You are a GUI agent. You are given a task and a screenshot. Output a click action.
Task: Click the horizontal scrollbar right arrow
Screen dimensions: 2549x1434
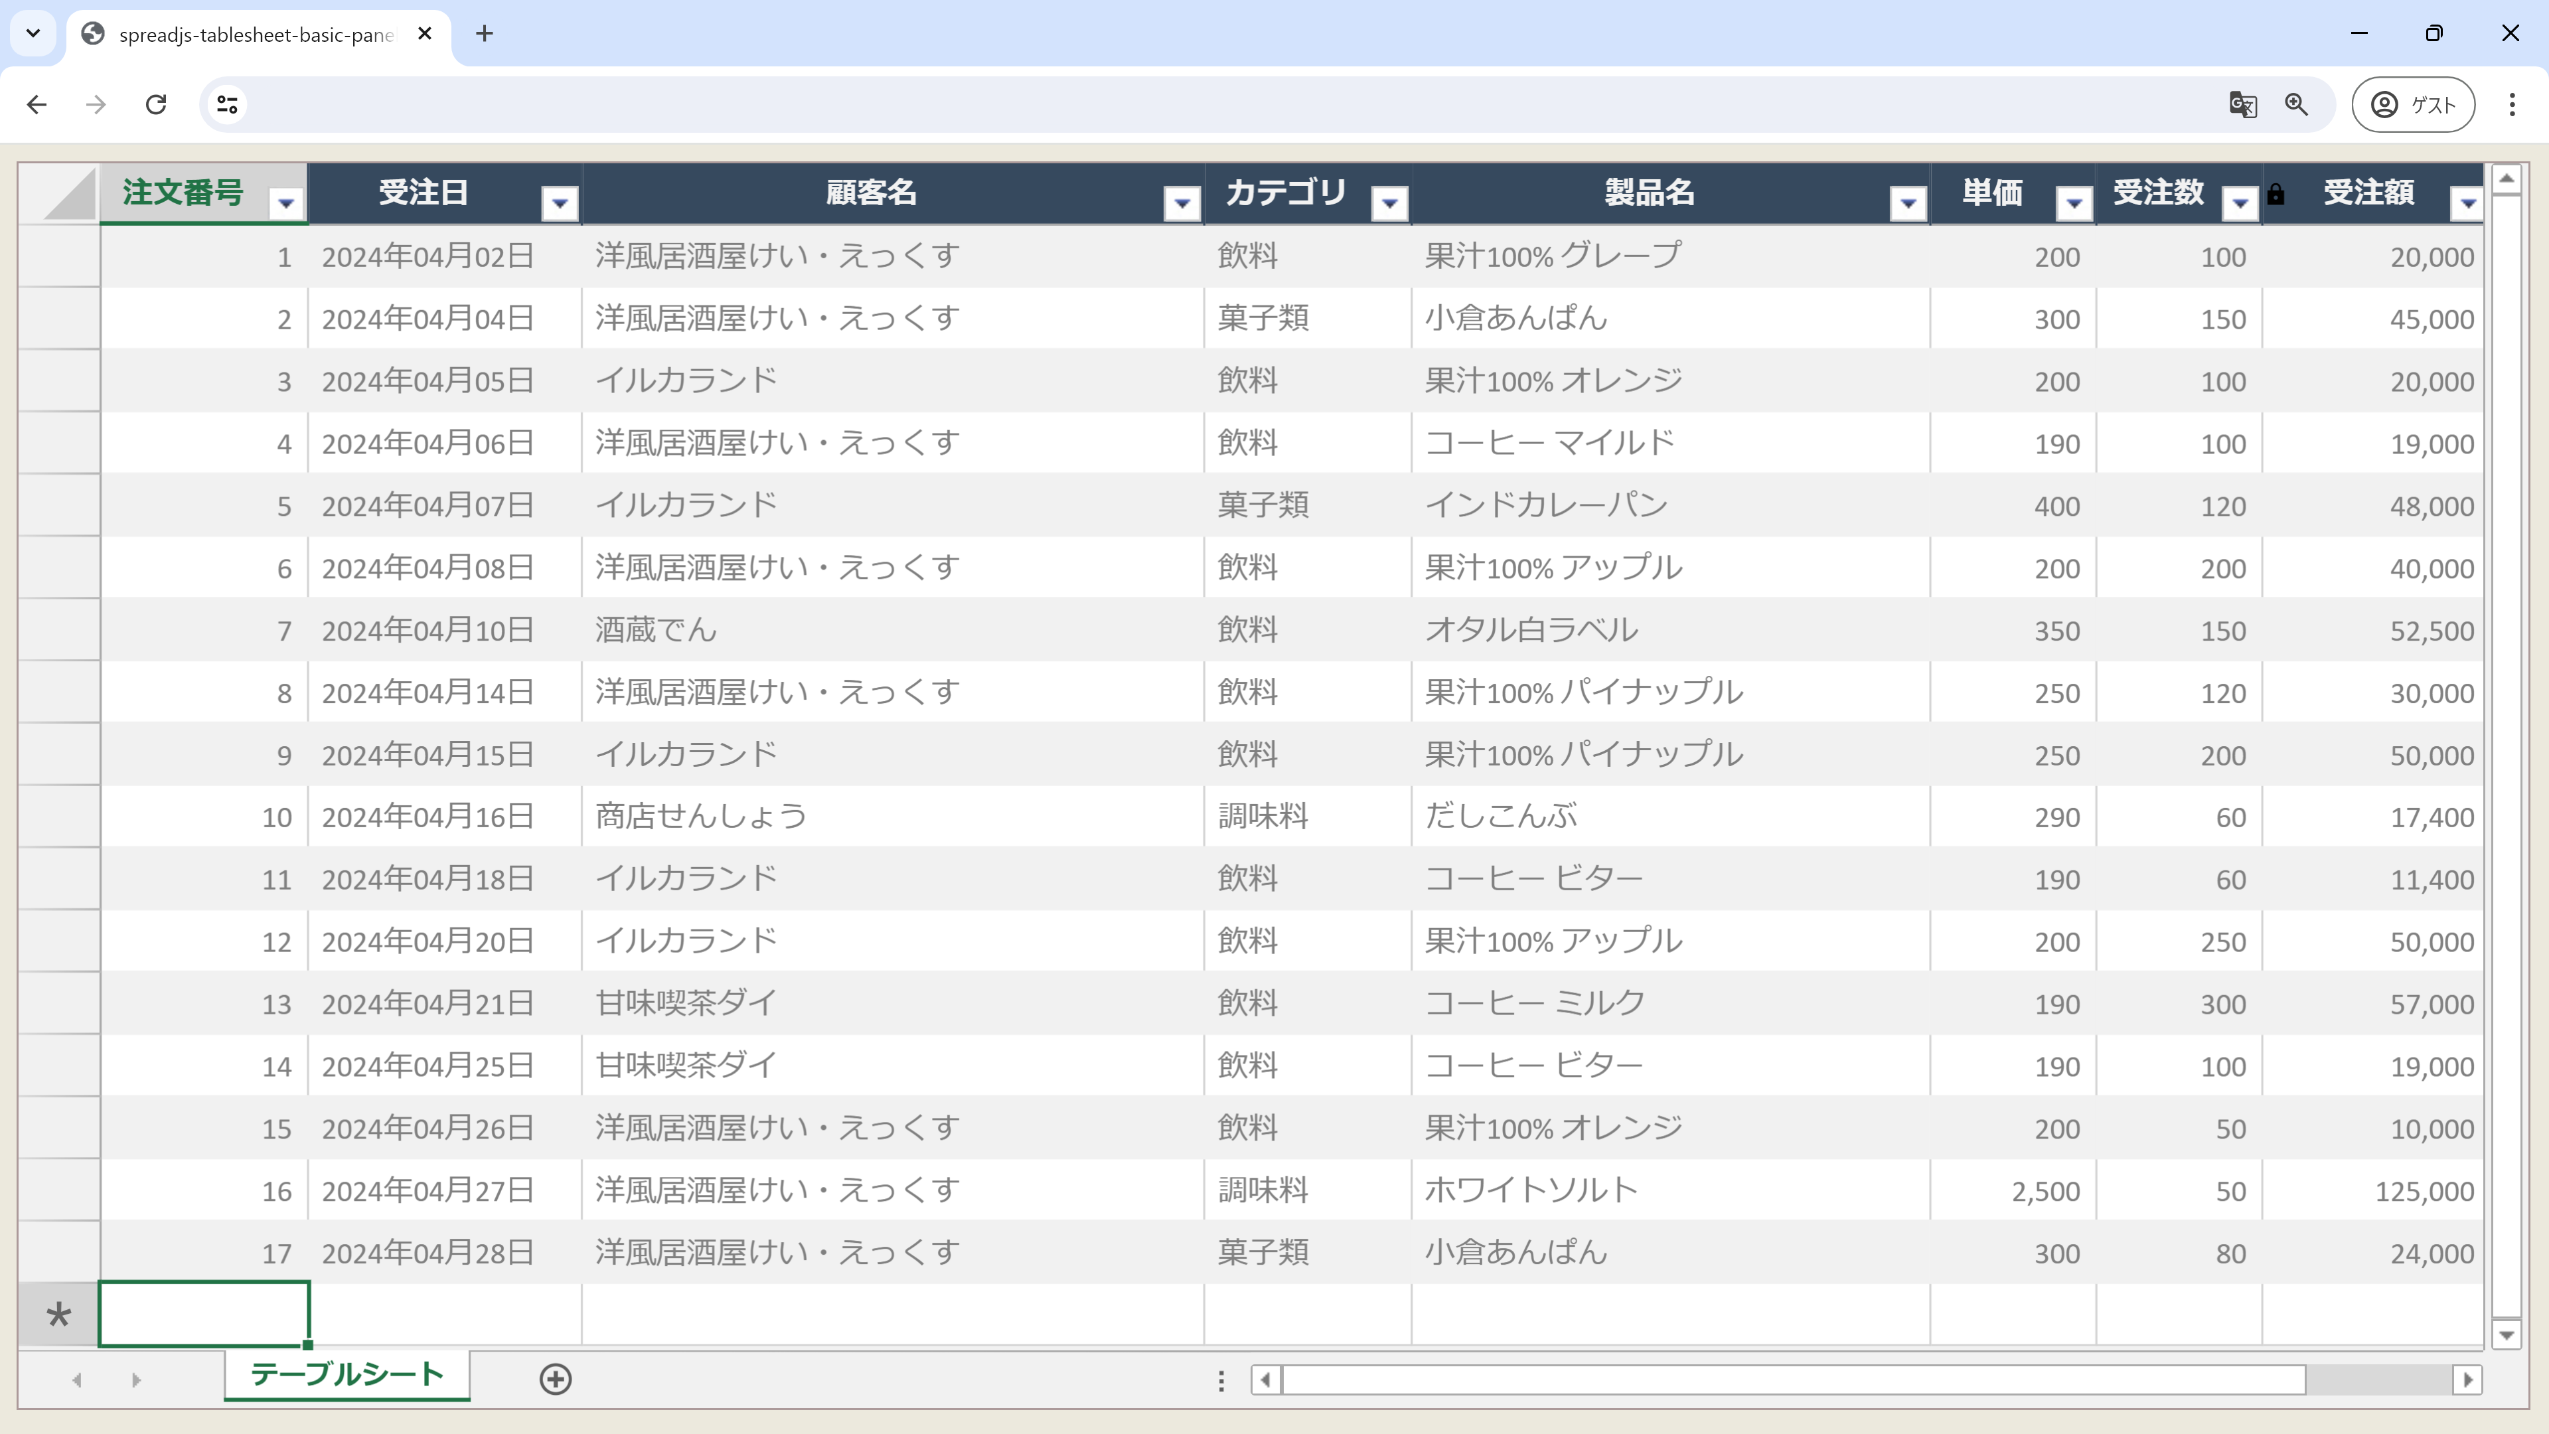(2467, 1379)
